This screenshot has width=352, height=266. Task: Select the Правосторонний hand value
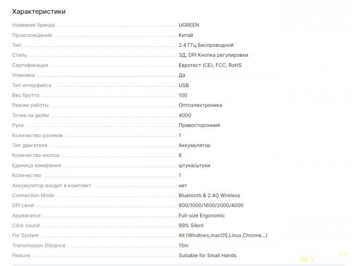click(x=199, y=126)
